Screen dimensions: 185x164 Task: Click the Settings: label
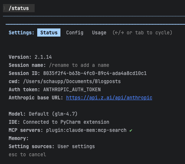21,33
